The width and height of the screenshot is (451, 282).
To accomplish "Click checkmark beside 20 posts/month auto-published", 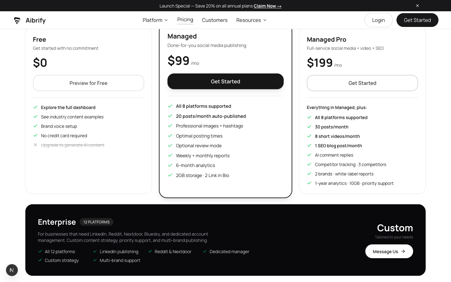I will [170, 116].
